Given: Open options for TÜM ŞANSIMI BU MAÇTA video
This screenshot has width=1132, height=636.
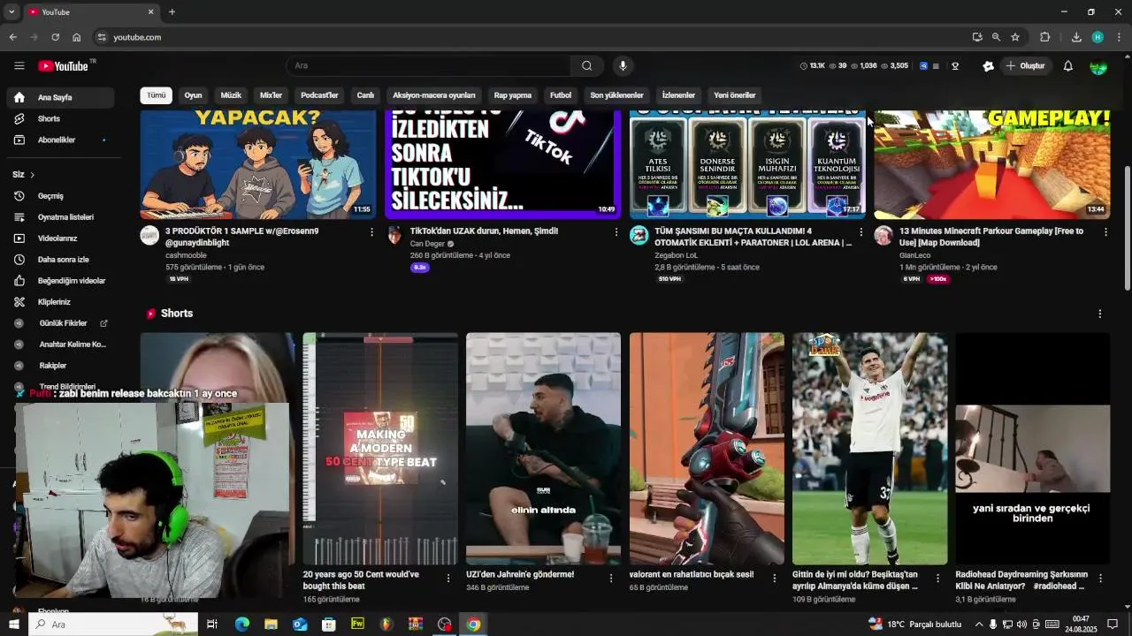Looking at the screenshot, I should pos(861,231).
